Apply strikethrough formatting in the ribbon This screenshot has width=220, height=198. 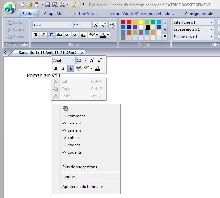tap(59, 35)
